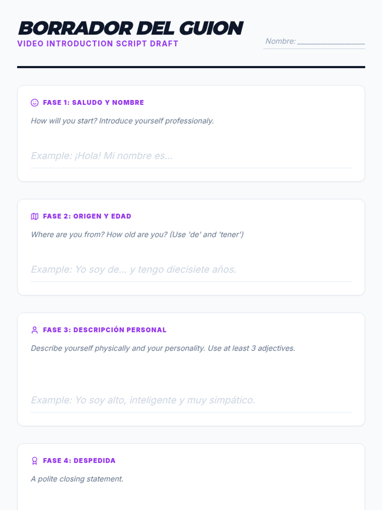The width and height of the screenshot is (382, 510).
Task: Click the dark divider line below the header
Action: point(191,67)
